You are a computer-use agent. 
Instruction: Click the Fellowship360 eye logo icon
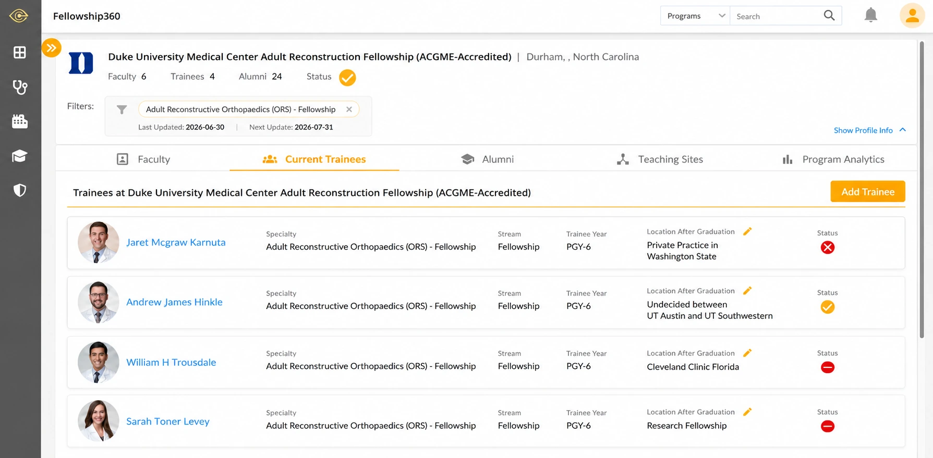pyautogui.click(x=19, y=16)
